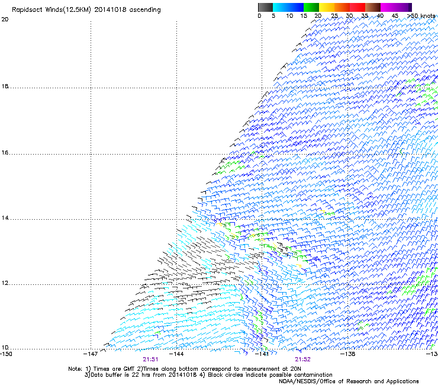Click the longitude label -141
Screen dimensions: 438x385
point(262,354)
